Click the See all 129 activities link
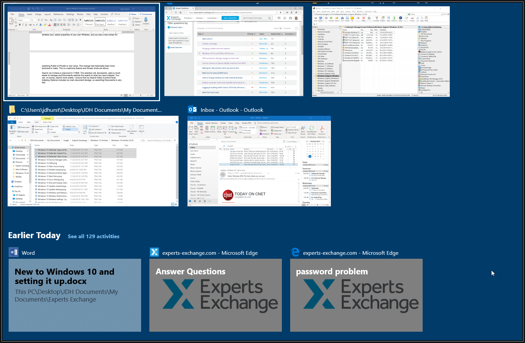Screen dimensions: 525x343 click(93, 237)
